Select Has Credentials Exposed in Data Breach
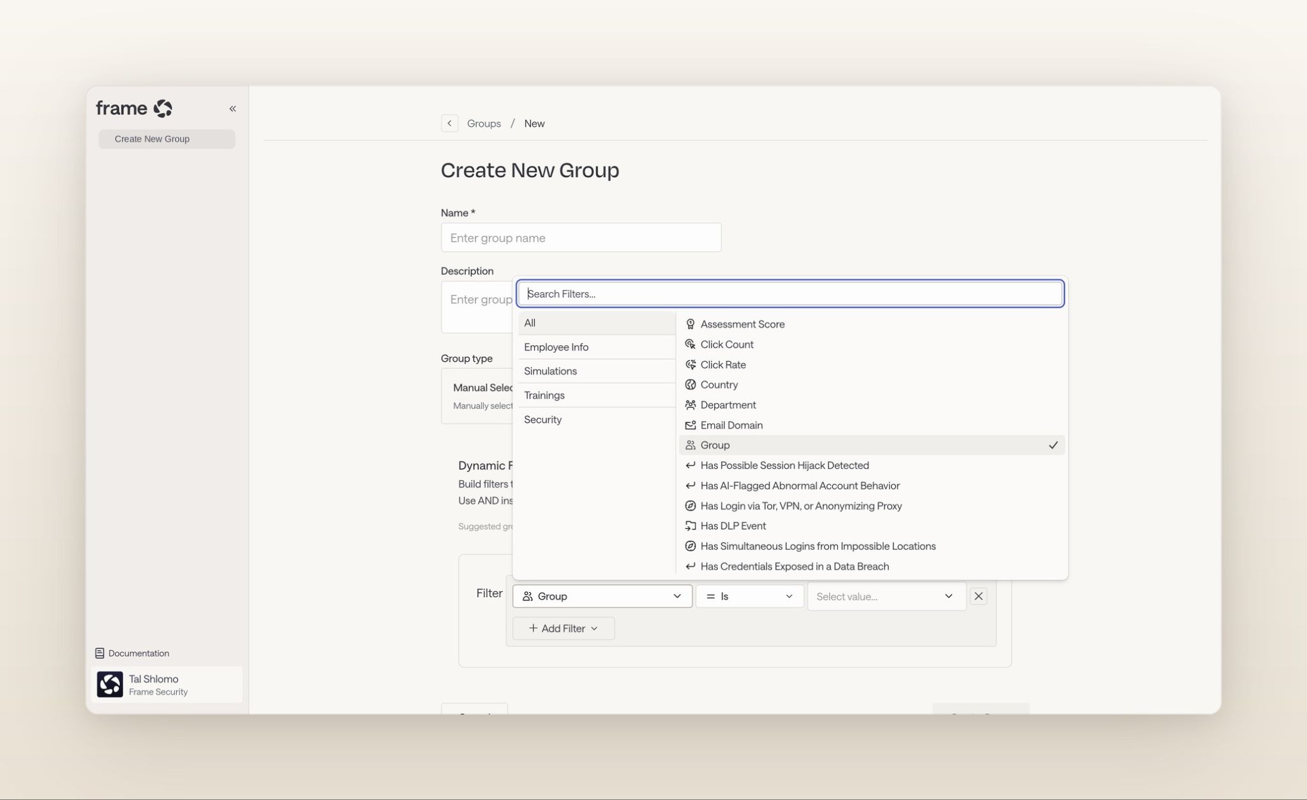The width and height of the screenshot is (1307, 800). pyautogui.click(x=872, y=567)
